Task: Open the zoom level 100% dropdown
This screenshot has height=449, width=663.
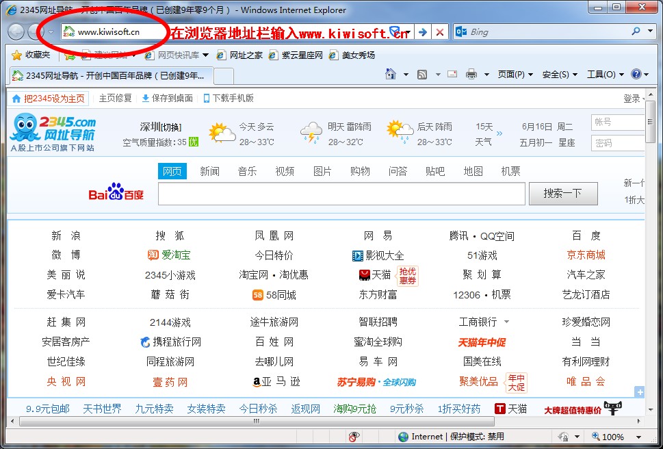Action: (638, 437)
